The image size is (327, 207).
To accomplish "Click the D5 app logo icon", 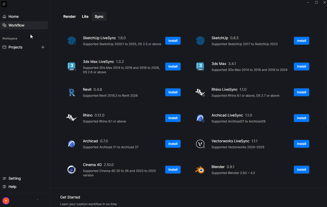I will [x=4, y=4].
